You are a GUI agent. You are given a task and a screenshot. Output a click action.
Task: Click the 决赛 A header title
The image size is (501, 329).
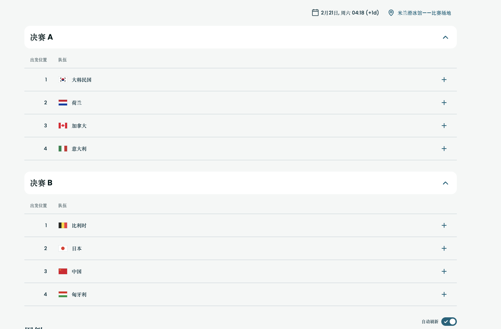[42, 37]
